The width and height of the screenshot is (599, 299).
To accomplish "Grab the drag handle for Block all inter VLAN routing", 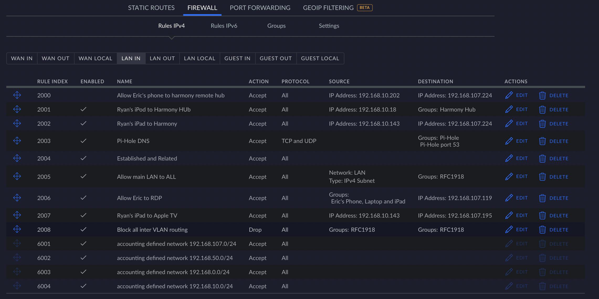I will click(x=17, y=229).
